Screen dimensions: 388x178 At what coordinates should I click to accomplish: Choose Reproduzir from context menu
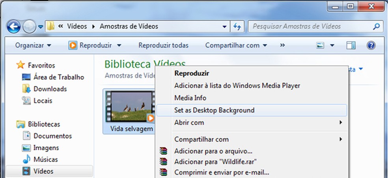click(192, 73)
